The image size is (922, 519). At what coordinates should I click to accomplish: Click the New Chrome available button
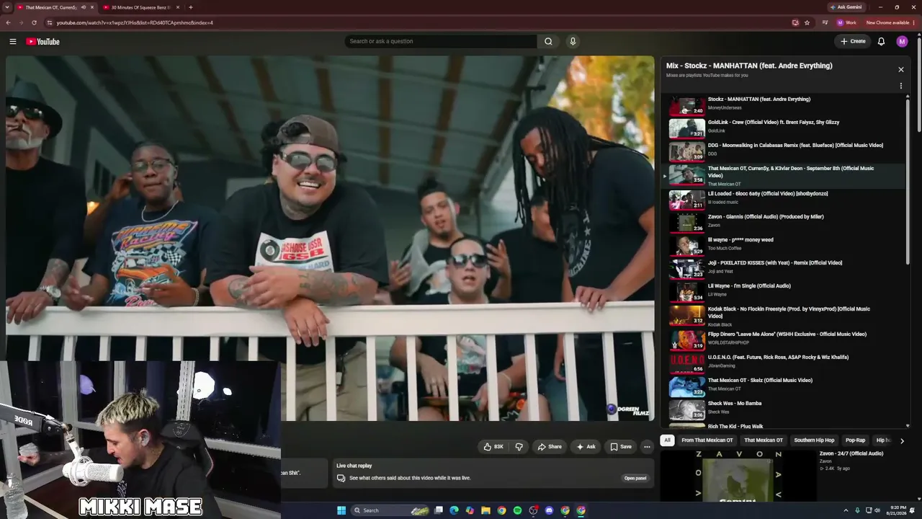coord(890,22)
